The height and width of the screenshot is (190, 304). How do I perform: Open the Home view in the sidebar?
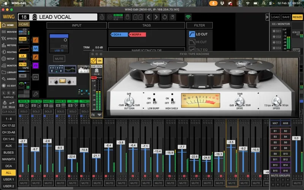(x=8, y=25)
